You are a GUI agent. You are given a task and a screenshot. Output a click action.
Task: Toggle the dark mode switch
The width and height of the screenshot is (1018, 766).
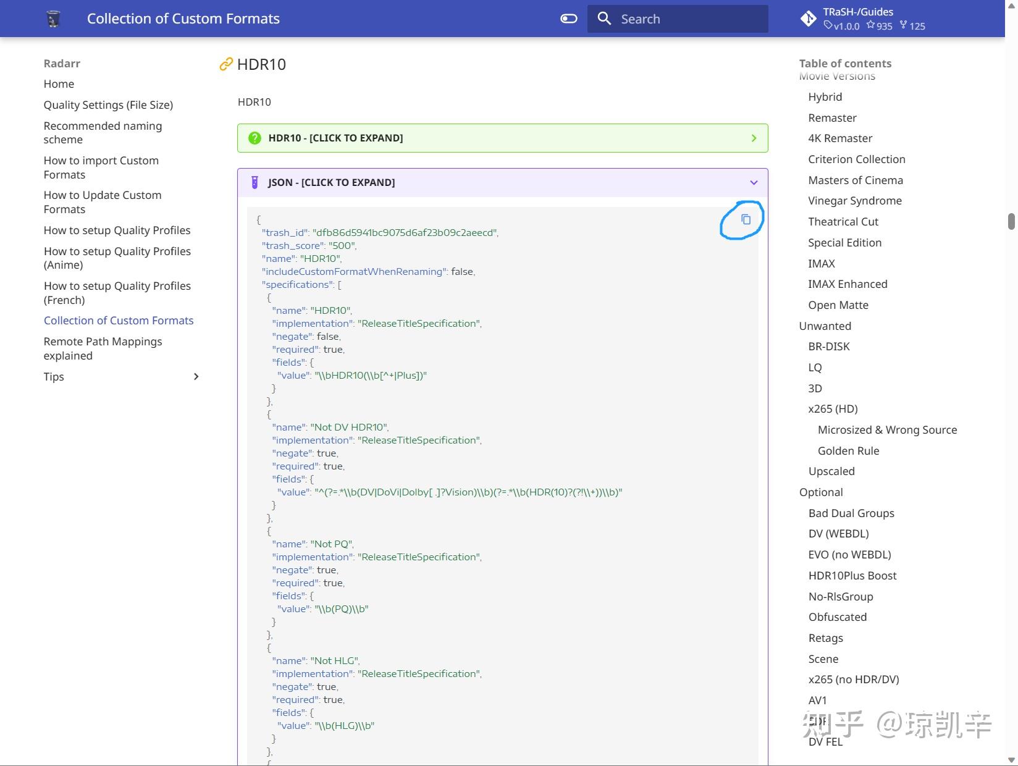(568, 19)
